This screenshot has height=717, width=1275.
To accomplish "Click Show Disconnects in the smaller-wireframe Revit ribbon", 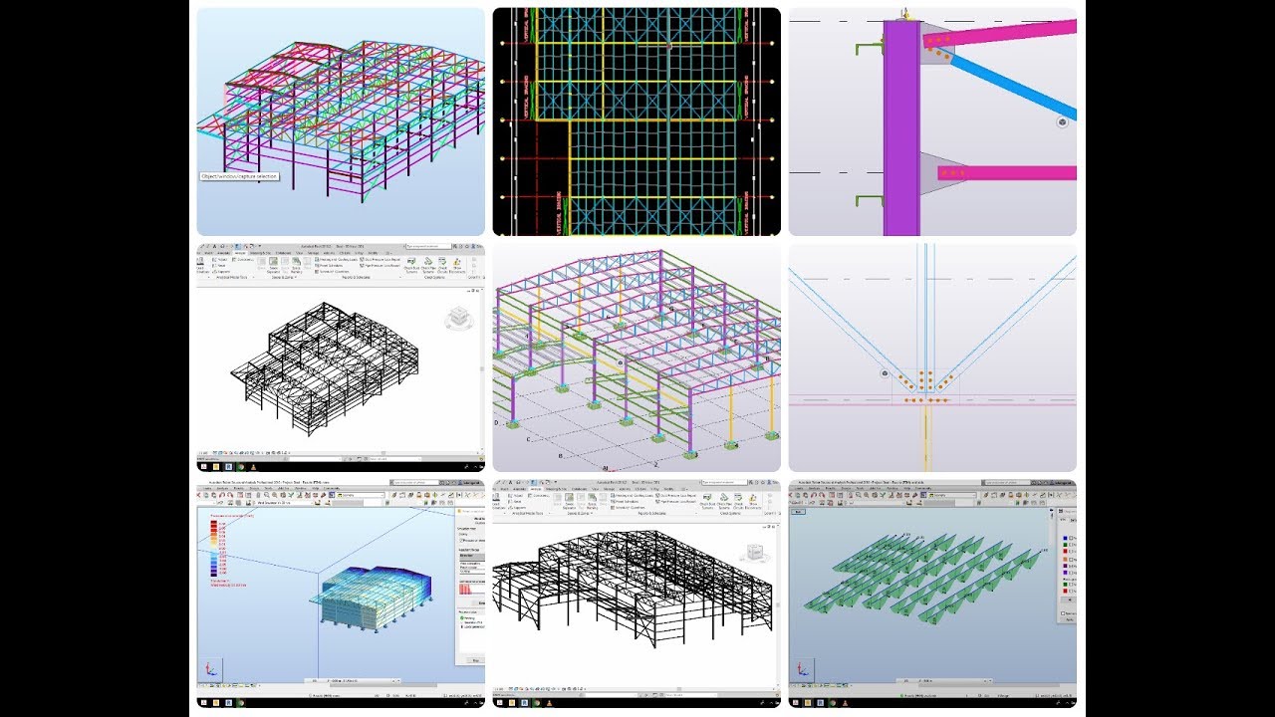I will coord(456,266).
